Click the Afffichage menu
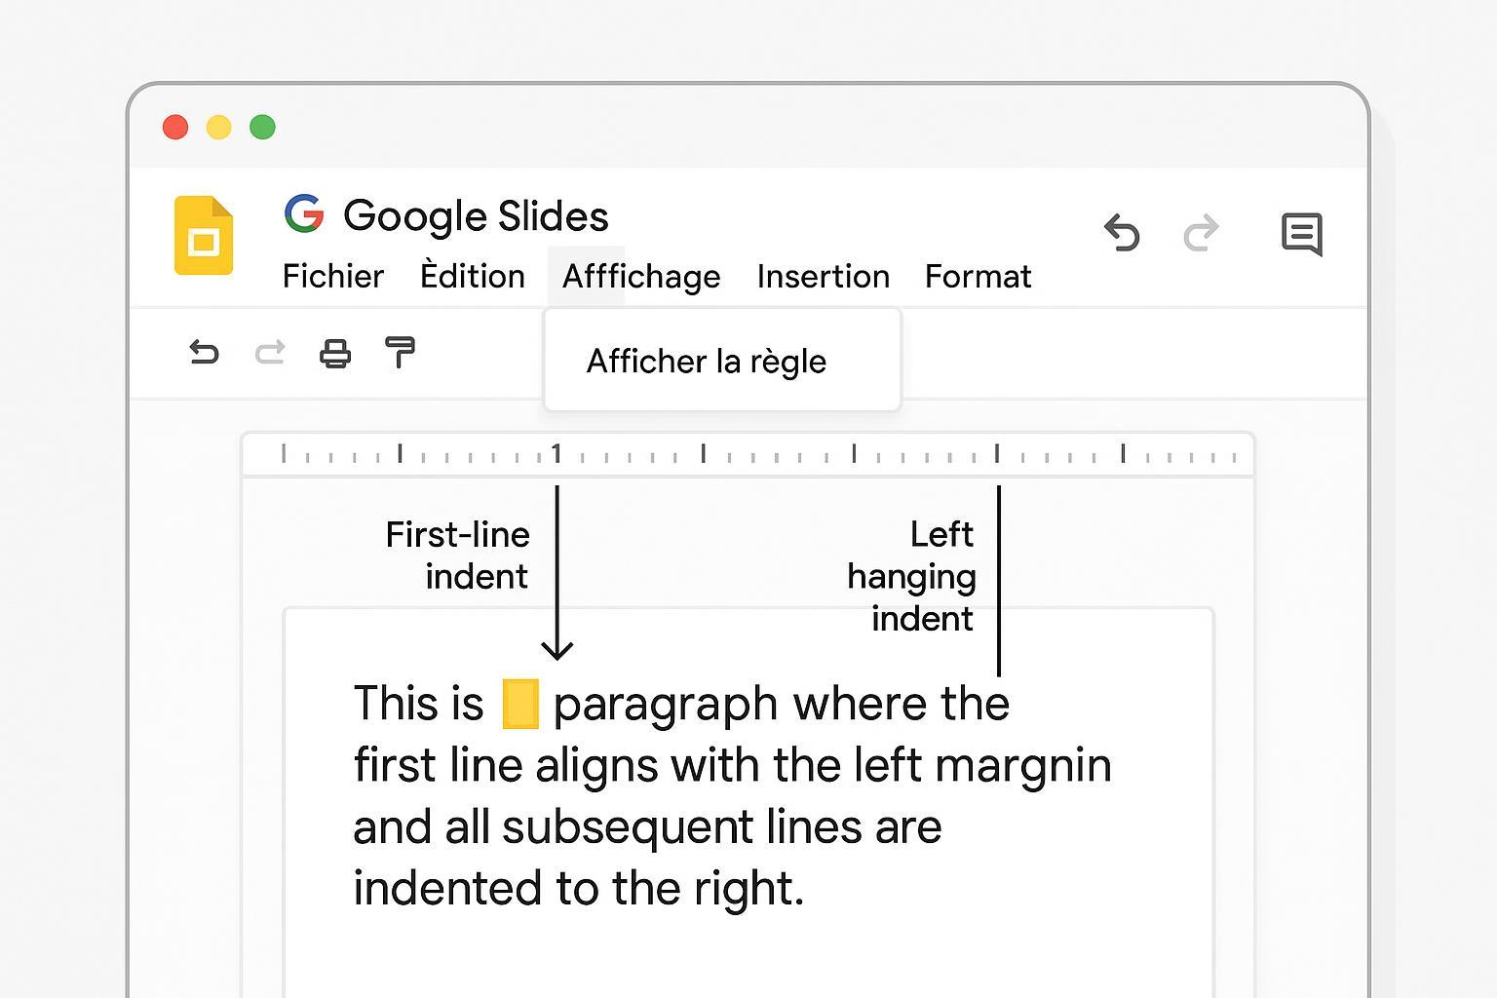This screenshot has height=998, width=1497. click(x=641, y=277)
